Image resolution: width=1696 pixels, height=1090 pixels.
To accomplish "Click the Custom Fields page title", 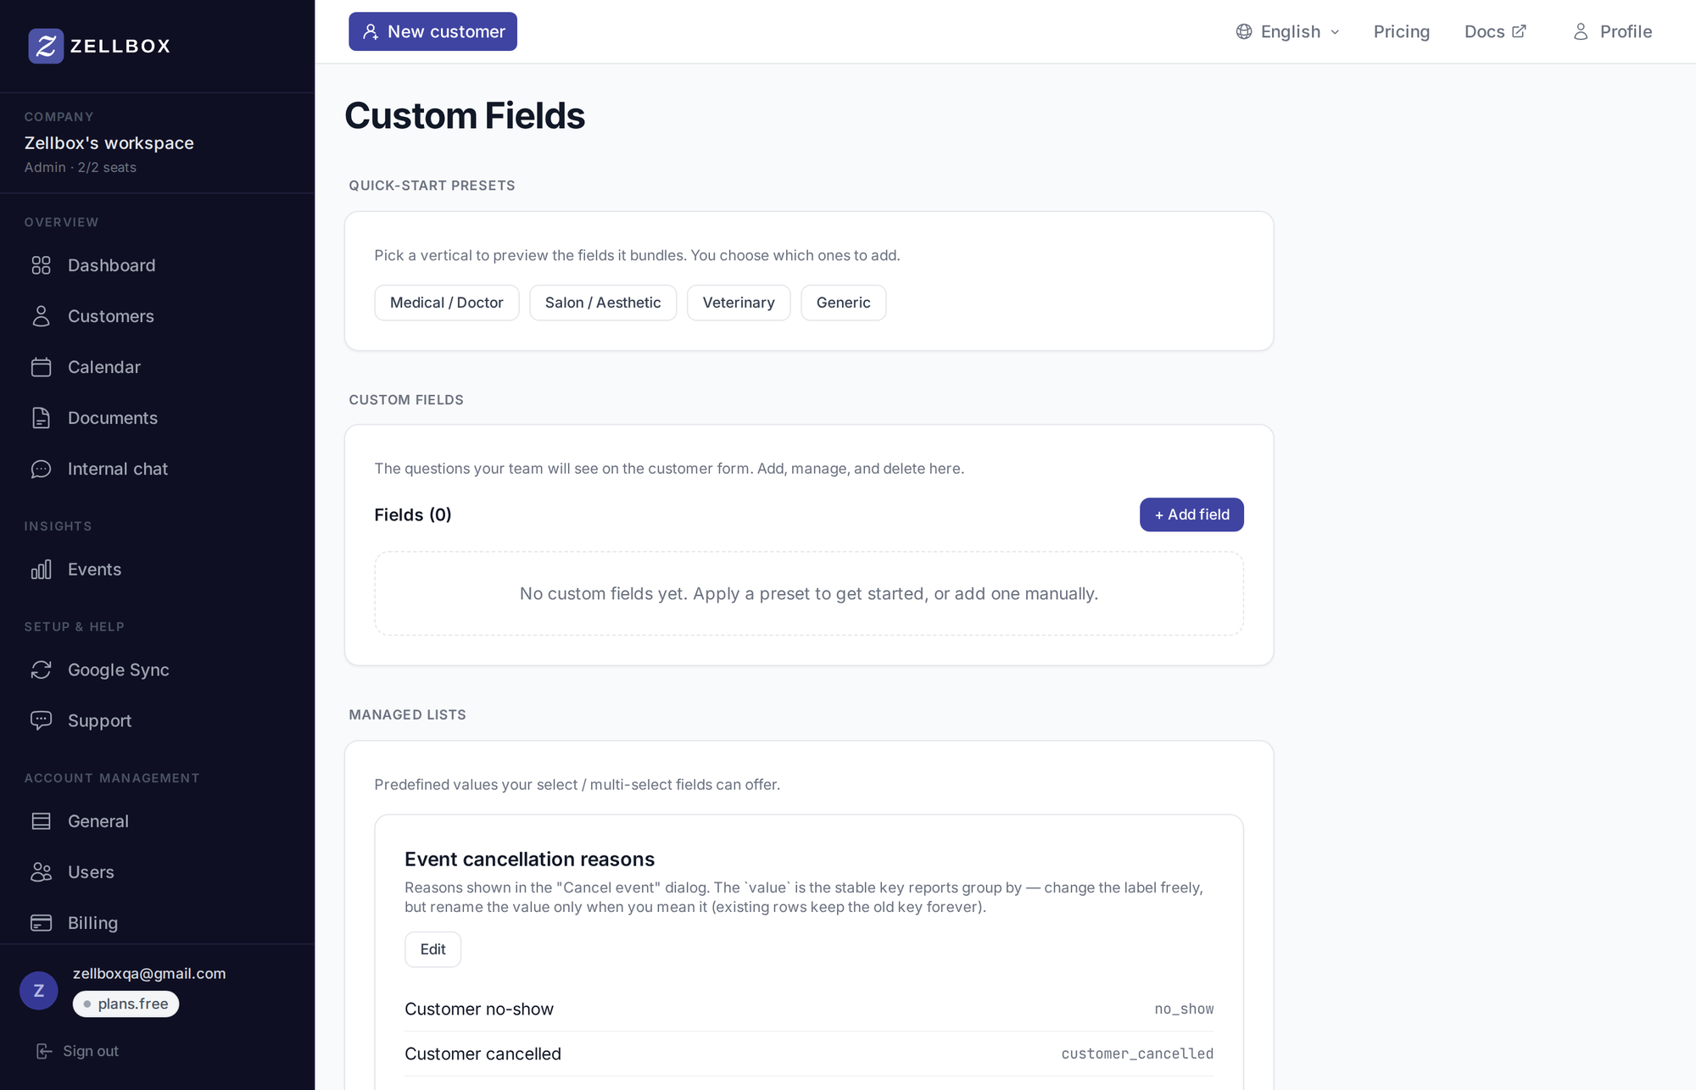I will 465,116.
